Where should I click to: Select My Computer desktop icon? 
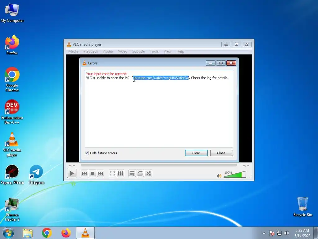pyautogui.click(x=12, y=13)
